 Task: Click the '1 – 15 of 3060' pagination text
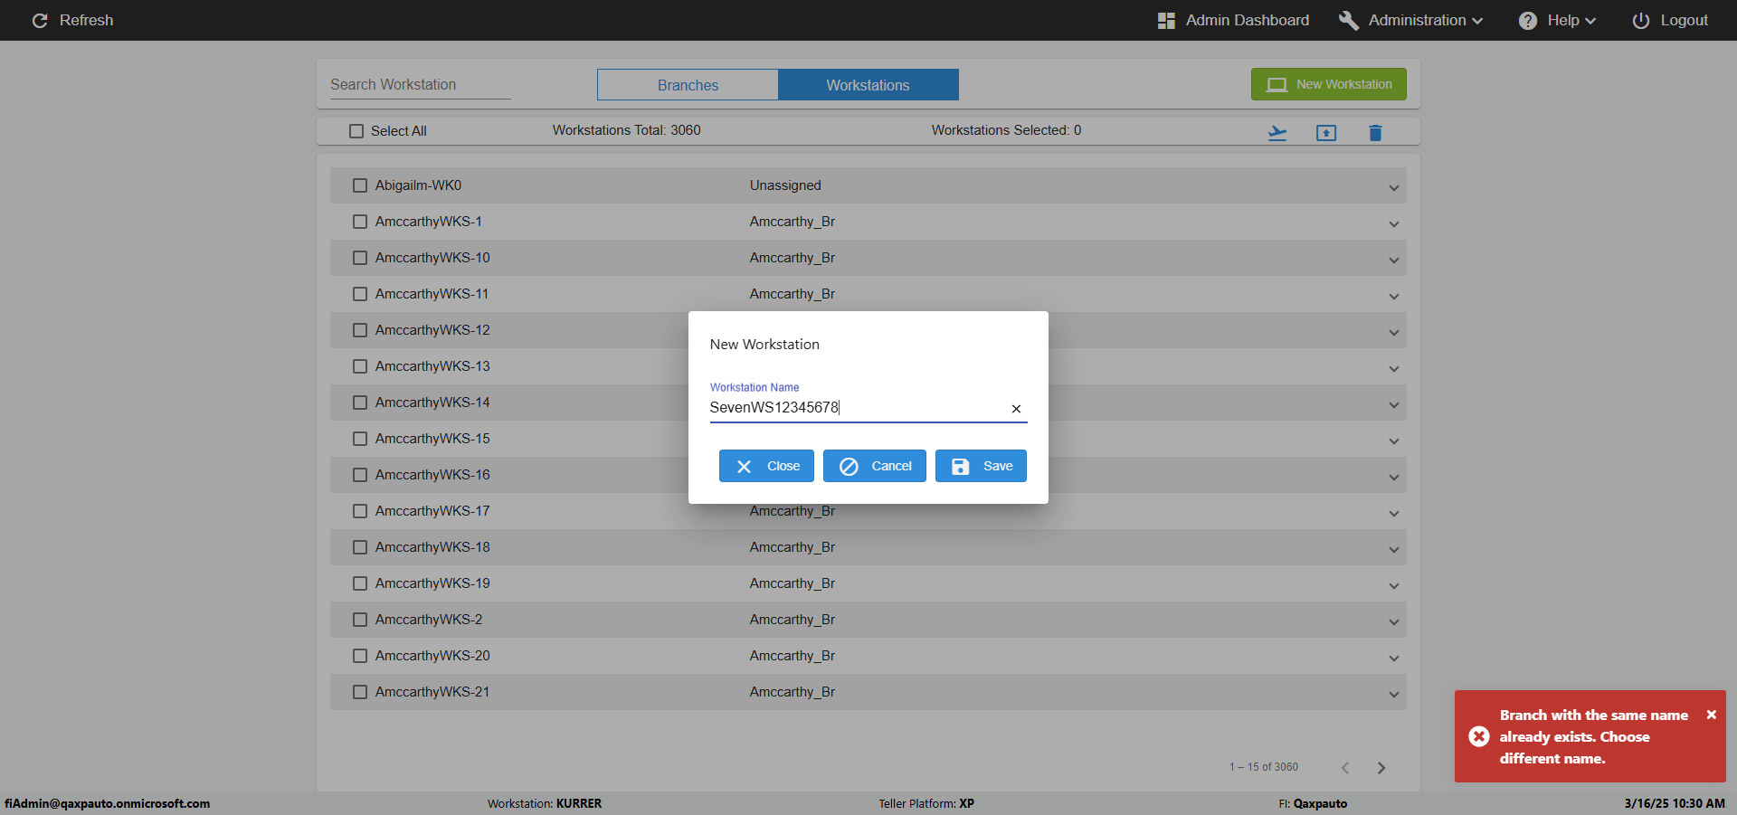pos(1263,767)
